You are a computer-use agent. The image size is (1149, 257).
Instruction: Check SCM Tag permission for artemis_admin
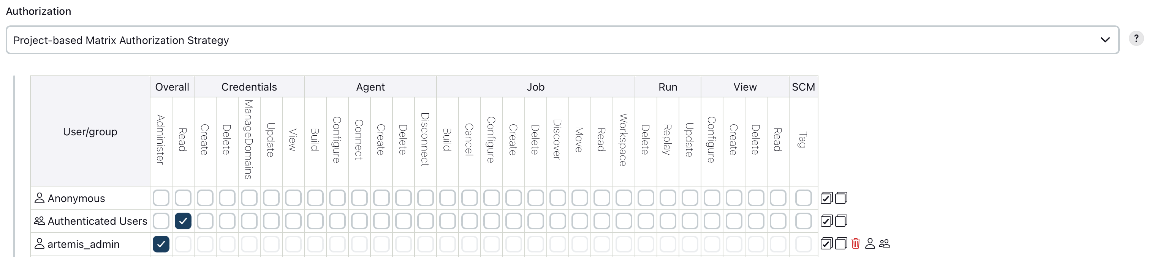(x=802, y=244)
